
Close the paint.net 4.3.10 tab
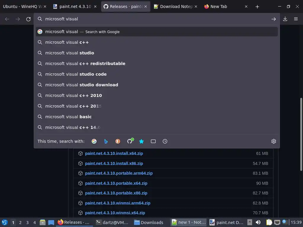tap(95, 7)
